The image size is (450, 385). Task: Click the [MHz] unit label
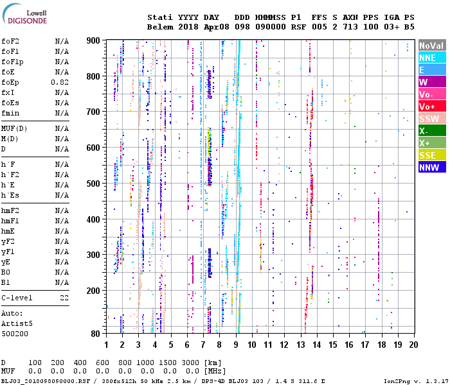coord(215,372)
